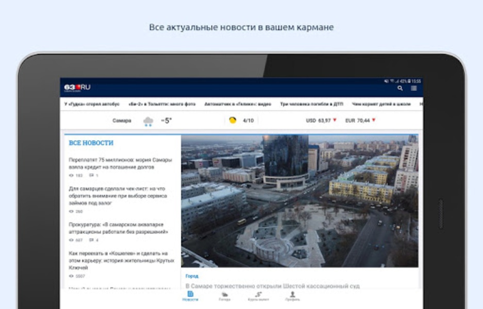483x309 pixels.
Task: Tap views eye icon under the Прокуратура article
Action: 71,240
